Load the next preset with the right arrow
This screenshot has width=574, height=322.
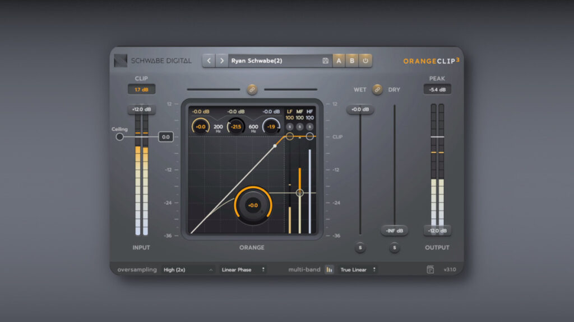pyautogui.click(x=221, y=60)
